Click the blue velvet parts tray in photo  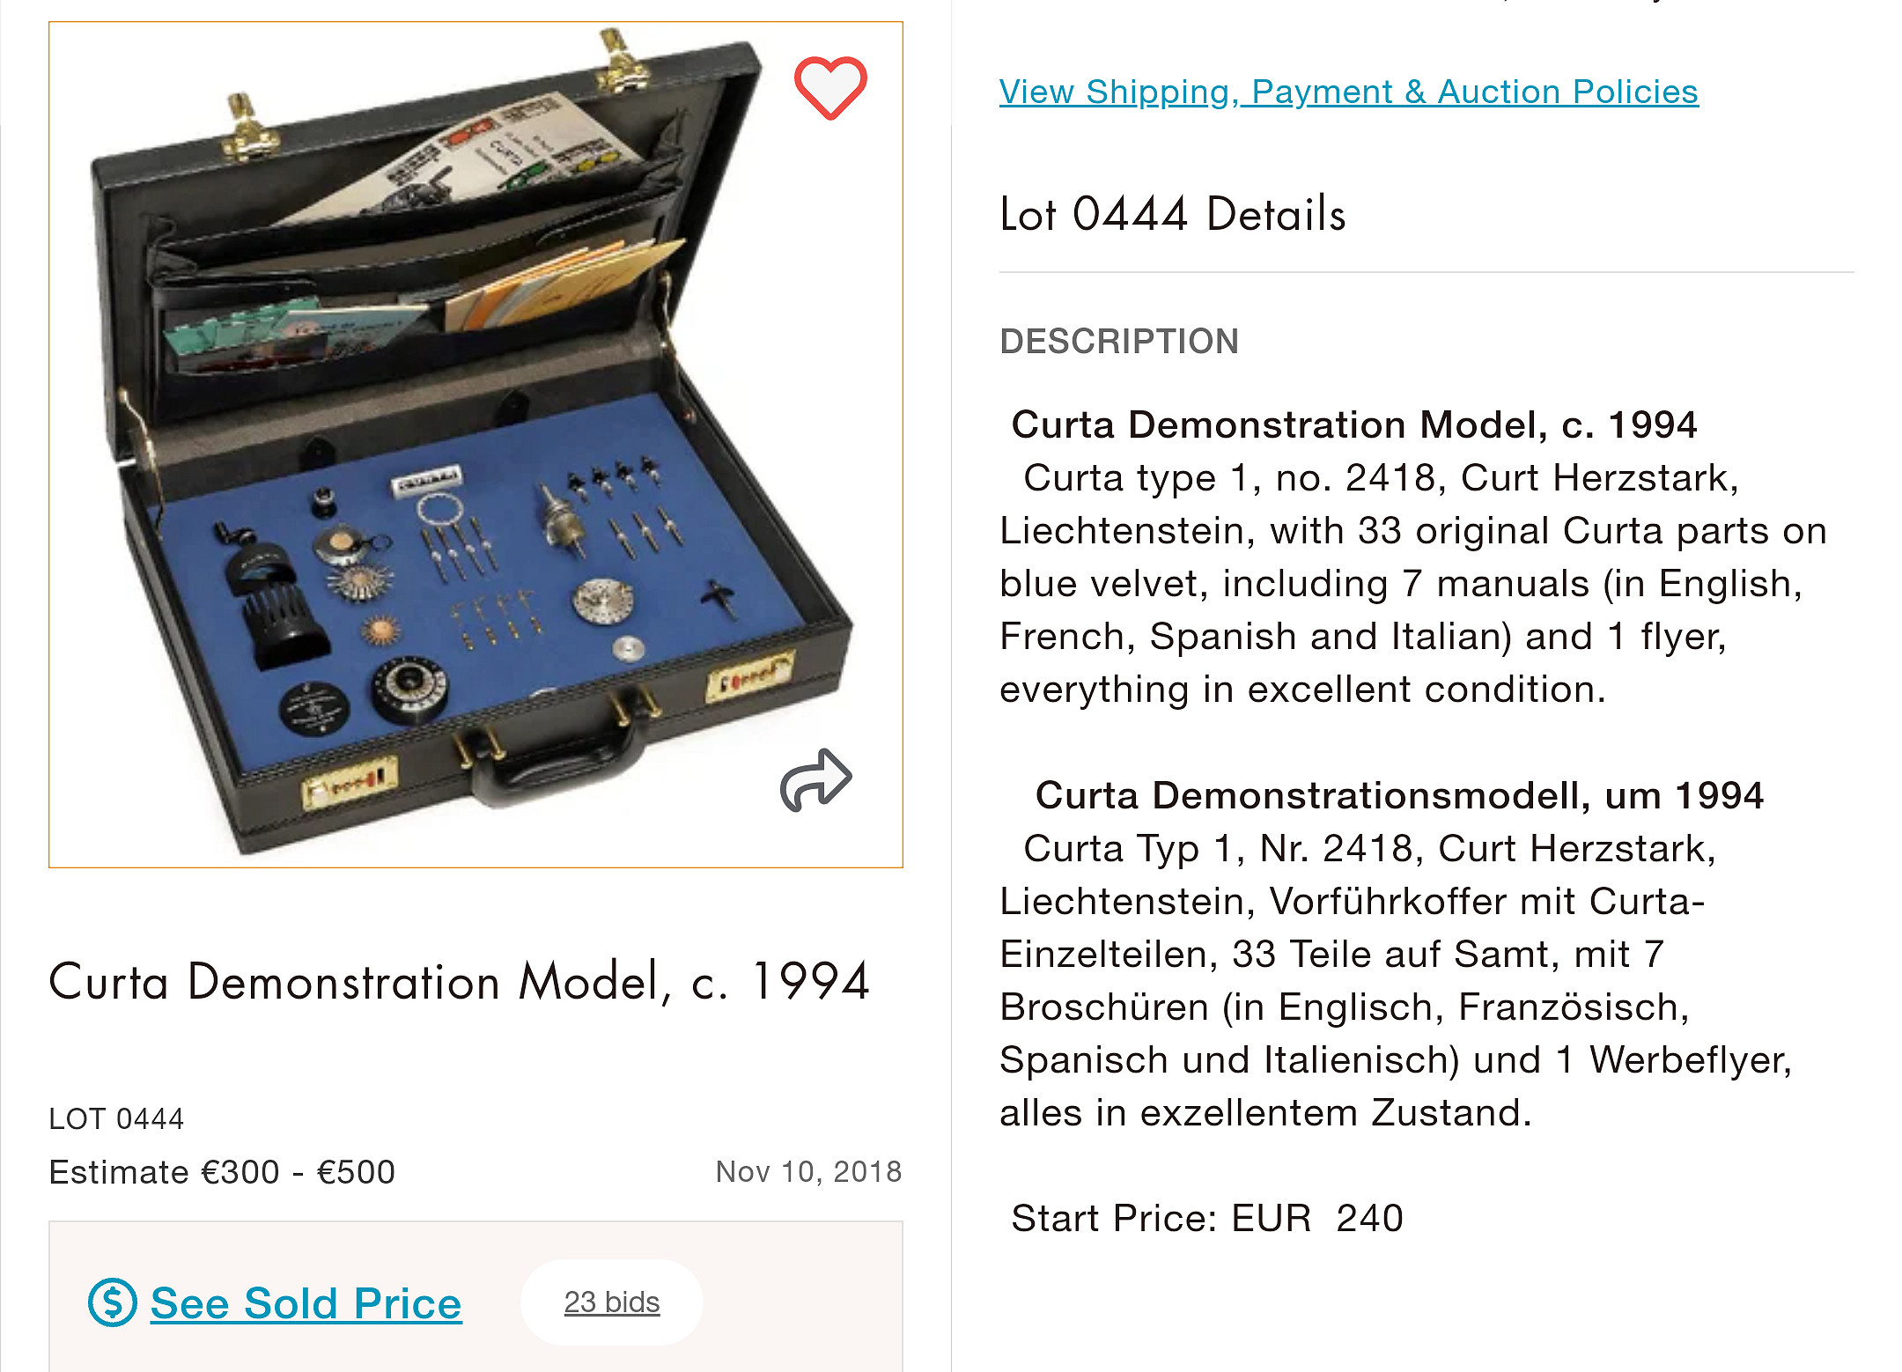(475, 581)
